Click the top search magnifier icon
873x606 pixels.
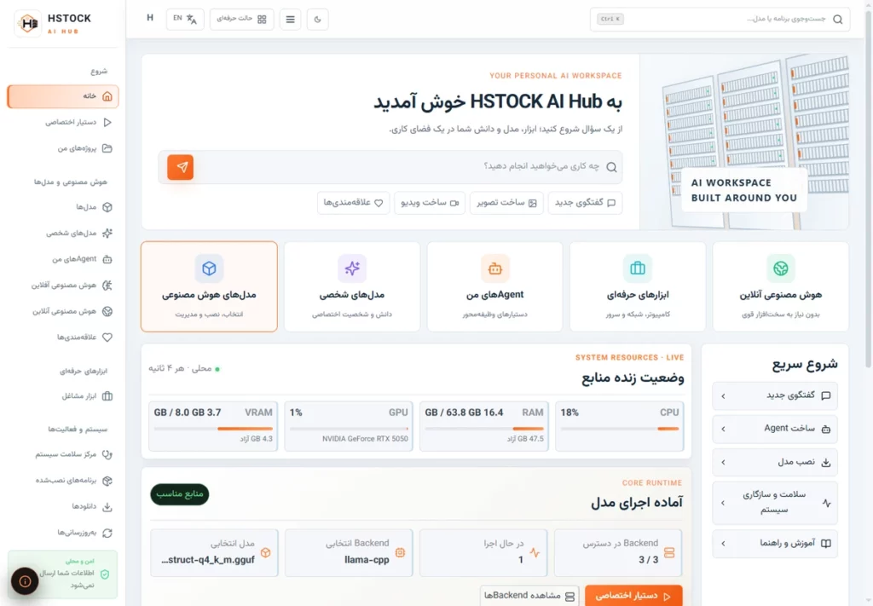[x=837, y=20]
